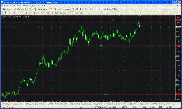Set timeframe to W1
Screen dimensions: 182x109
point(76,13)
